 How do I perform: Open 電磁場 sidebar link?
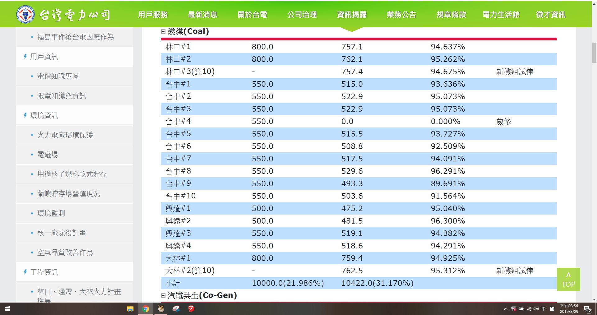coord(48,155)
